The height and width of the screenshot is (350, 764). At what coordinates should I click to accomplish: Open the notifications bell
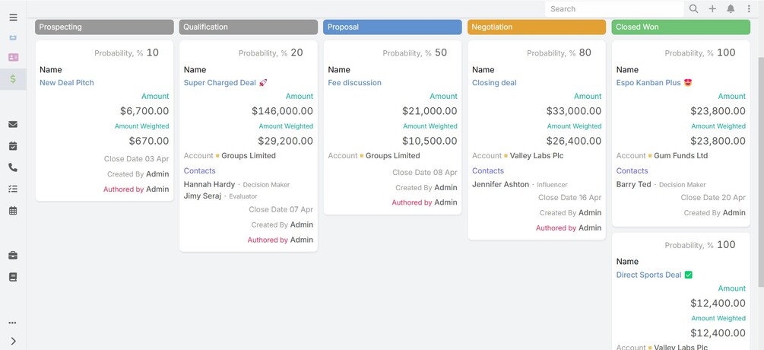point(731,9)
